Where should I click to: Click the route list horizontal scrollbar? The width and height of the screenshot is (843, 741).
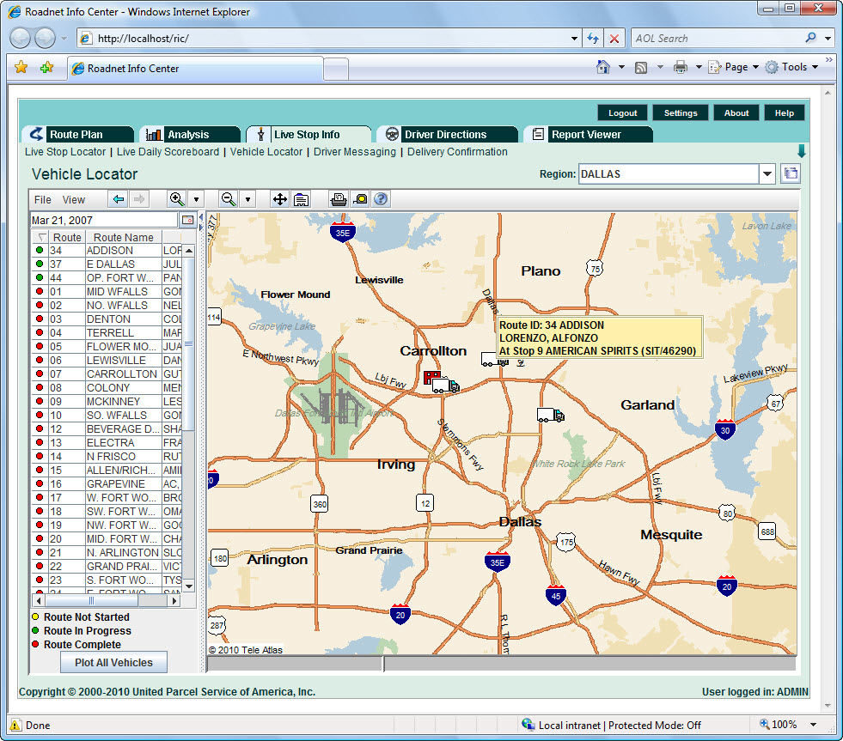107,600
